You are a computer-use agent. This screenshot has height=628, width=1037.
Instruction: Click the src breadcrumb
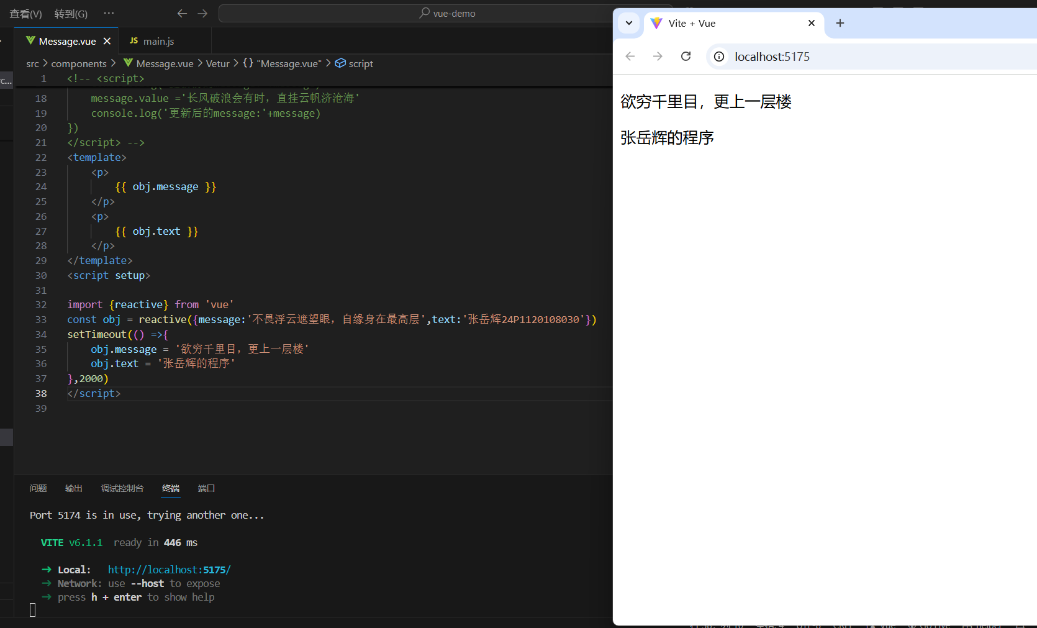click(32, 63)
